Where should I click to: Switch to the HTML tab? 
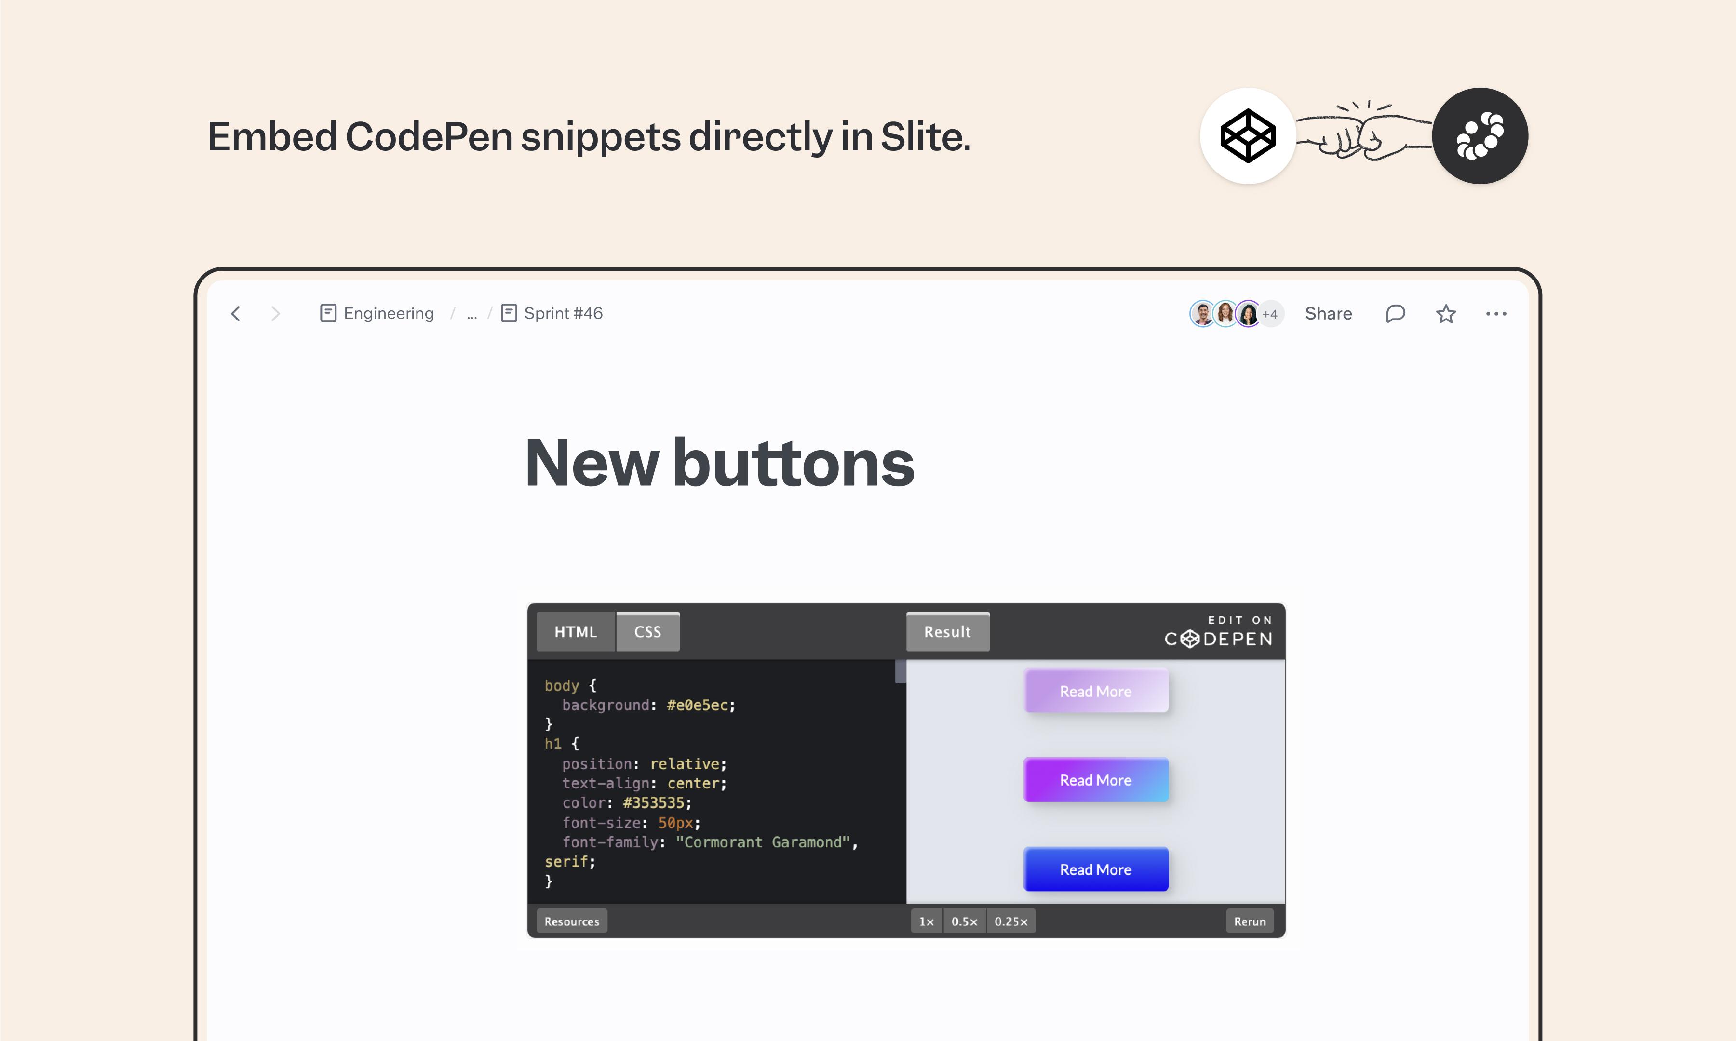click(x=576, y=631)
